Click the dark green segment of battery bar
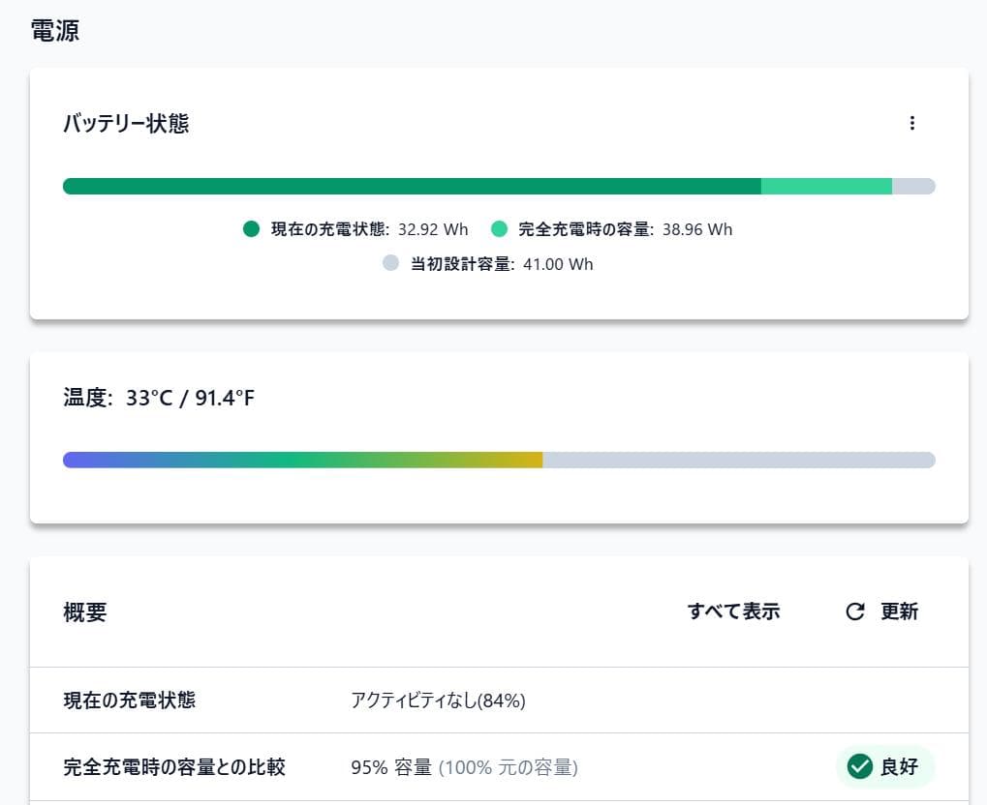This screenshot has width=987, height=805. [412, 187]
